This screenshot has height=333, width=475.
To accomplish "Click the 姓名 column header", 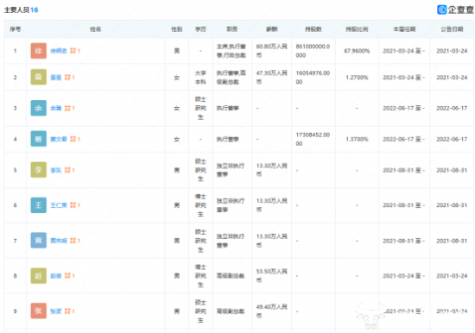I will pos(95,29).
